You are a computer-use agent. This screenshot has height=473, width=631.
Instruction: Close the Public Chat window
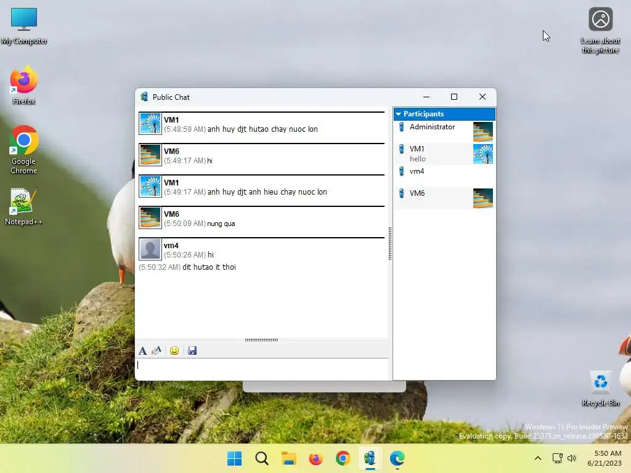click(482, 97)
